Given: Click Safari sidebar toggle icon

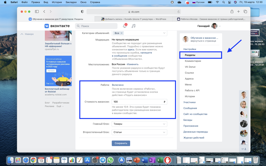Looking at the screenshot, I should [37, 12].
